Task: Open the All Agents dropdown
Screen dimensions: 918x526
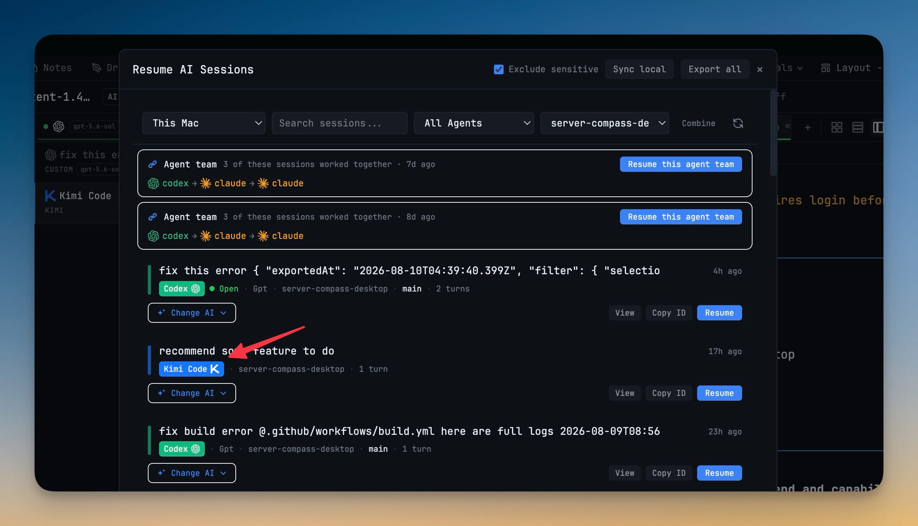Action: 474,123
